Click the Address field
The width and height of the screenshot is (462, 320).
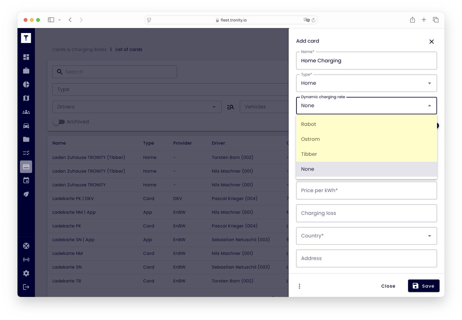coord(367,258)
